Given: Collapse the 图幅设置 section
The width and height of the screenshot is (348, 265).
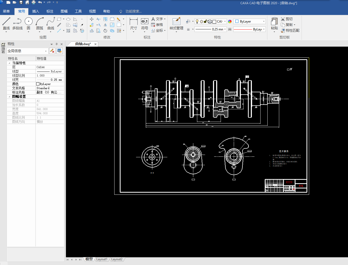Looking at the screenshot, I should 9,97.
